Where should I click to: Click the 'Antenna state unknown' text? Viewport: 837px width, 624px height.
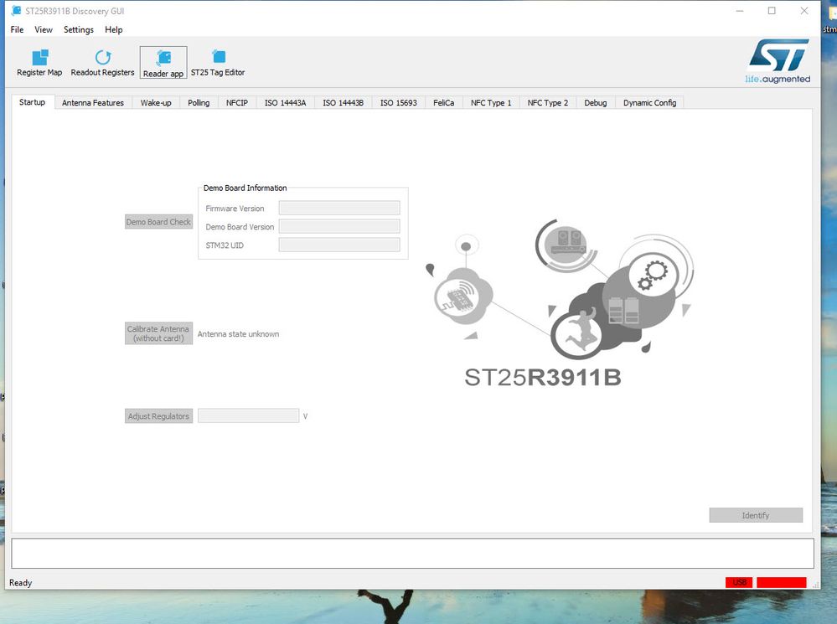pyautogui.click(x=238, y=334)
